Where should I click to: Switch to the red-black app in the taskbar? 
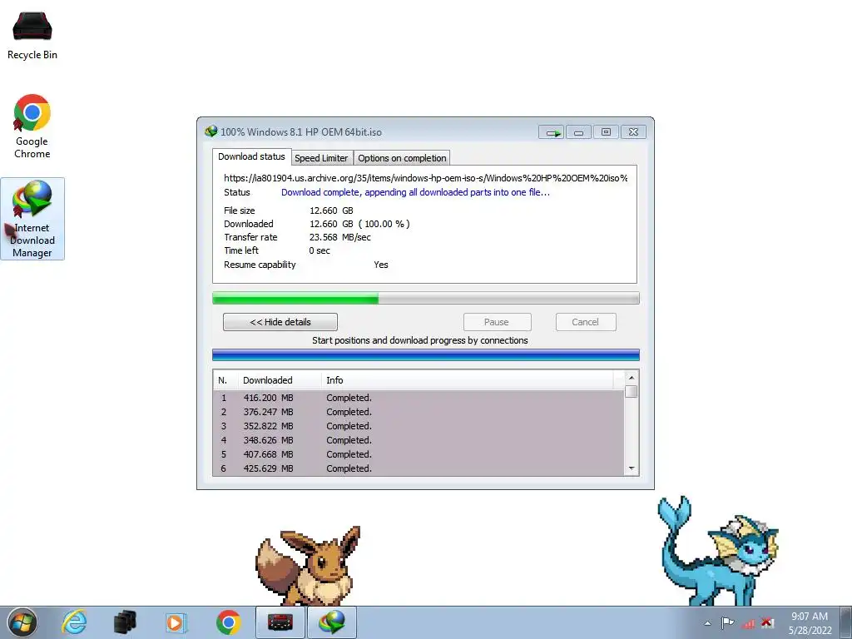tap(280, 622)
